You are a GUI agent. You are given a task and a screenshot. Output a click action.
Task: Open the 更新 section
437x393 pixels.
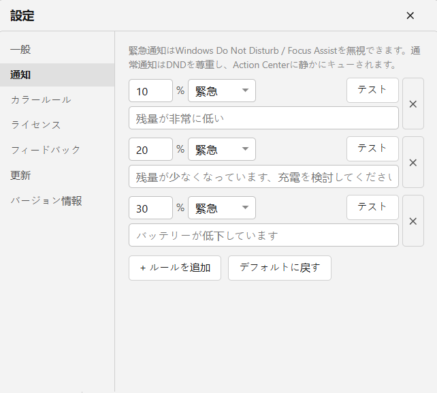(x=57, y=176)
